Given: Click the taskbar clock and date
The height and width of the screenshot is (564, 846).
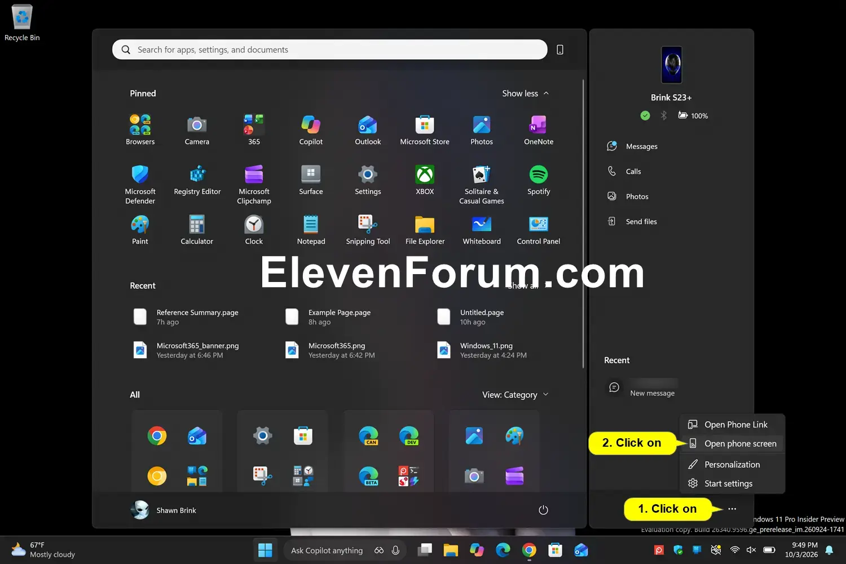Looking at the screenshot, I should click(801, 550).
